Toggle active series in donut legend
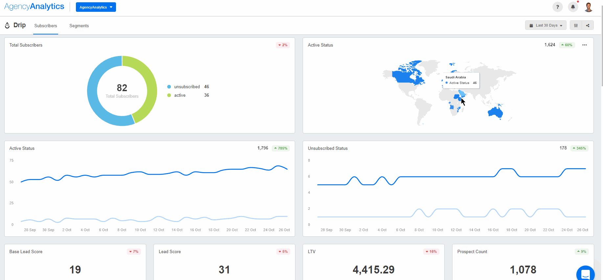Screen dimensions: 603x280 180,95
